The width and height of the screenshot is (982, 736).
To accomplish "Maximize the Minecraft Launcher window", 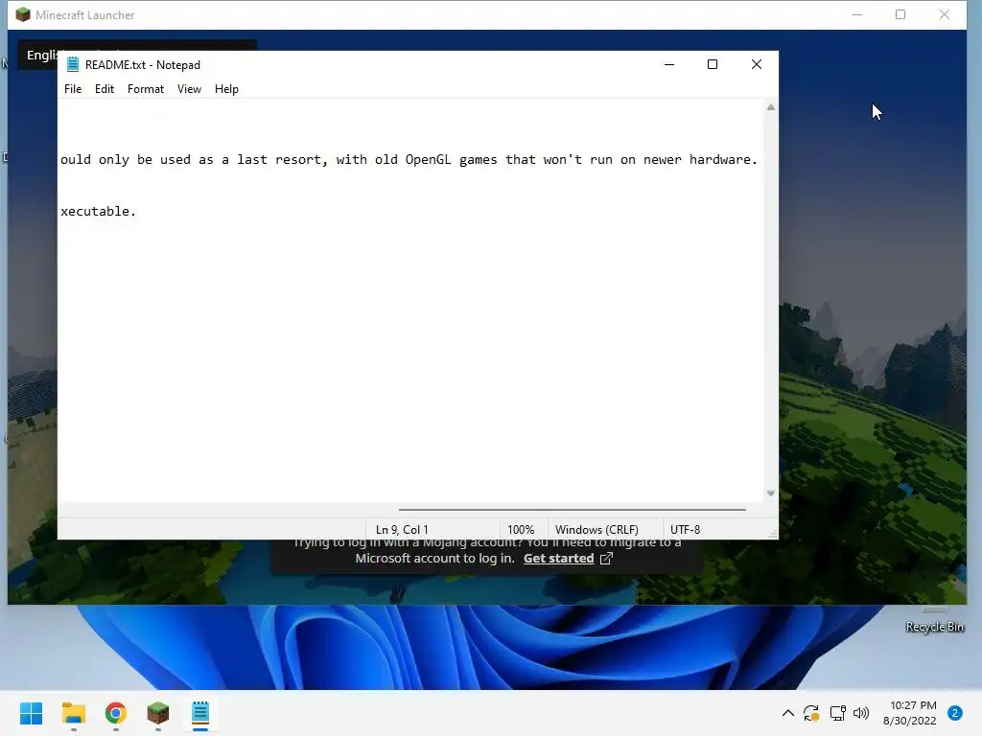I will pos(900,14).
